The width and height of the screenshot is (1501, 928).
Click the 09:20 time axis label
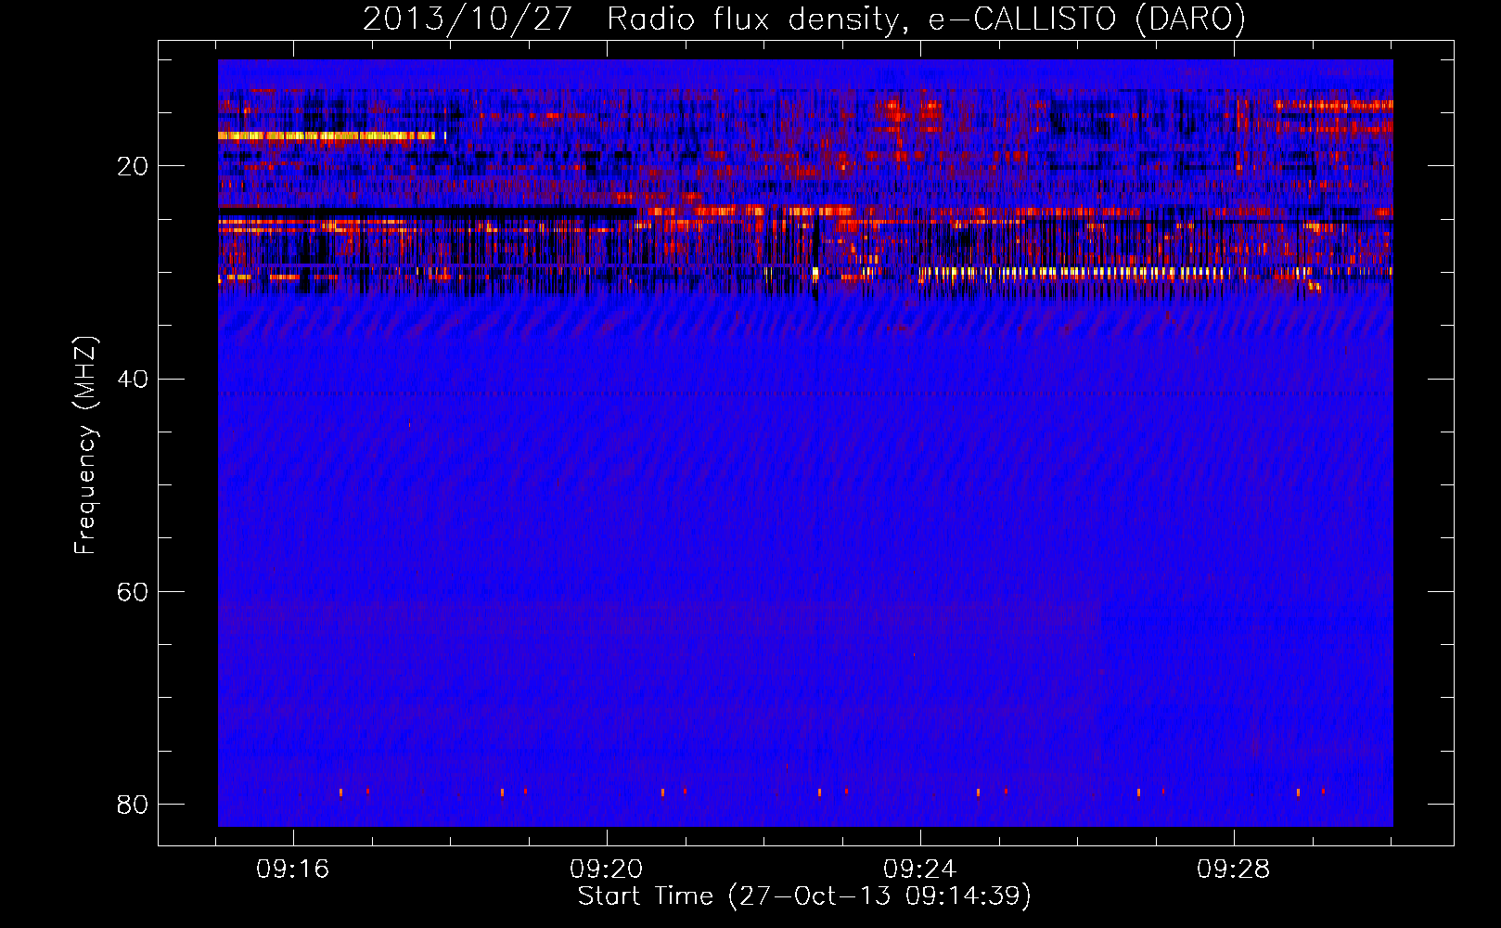pos(607,870)
